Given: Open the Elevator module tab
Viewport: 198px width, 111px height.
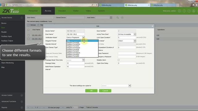Looking at the screenshot, I should (x=62, y=11).
